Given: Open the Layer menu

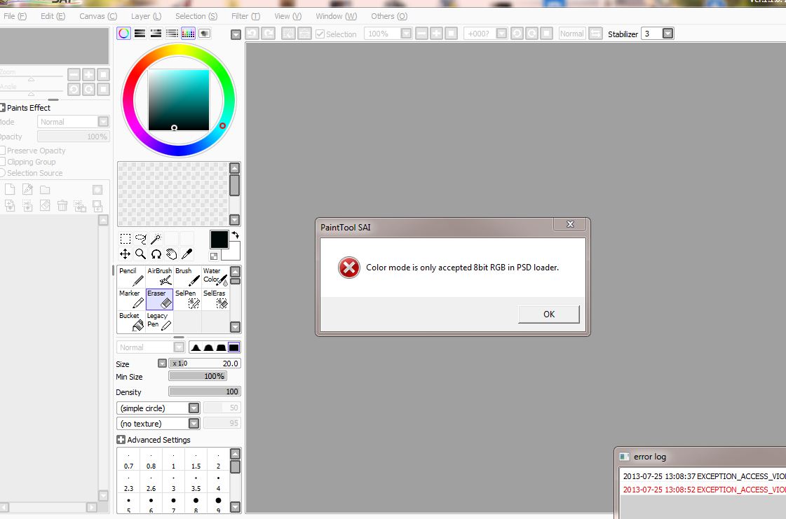Looking at the screenshot, I should pos(147,16).
